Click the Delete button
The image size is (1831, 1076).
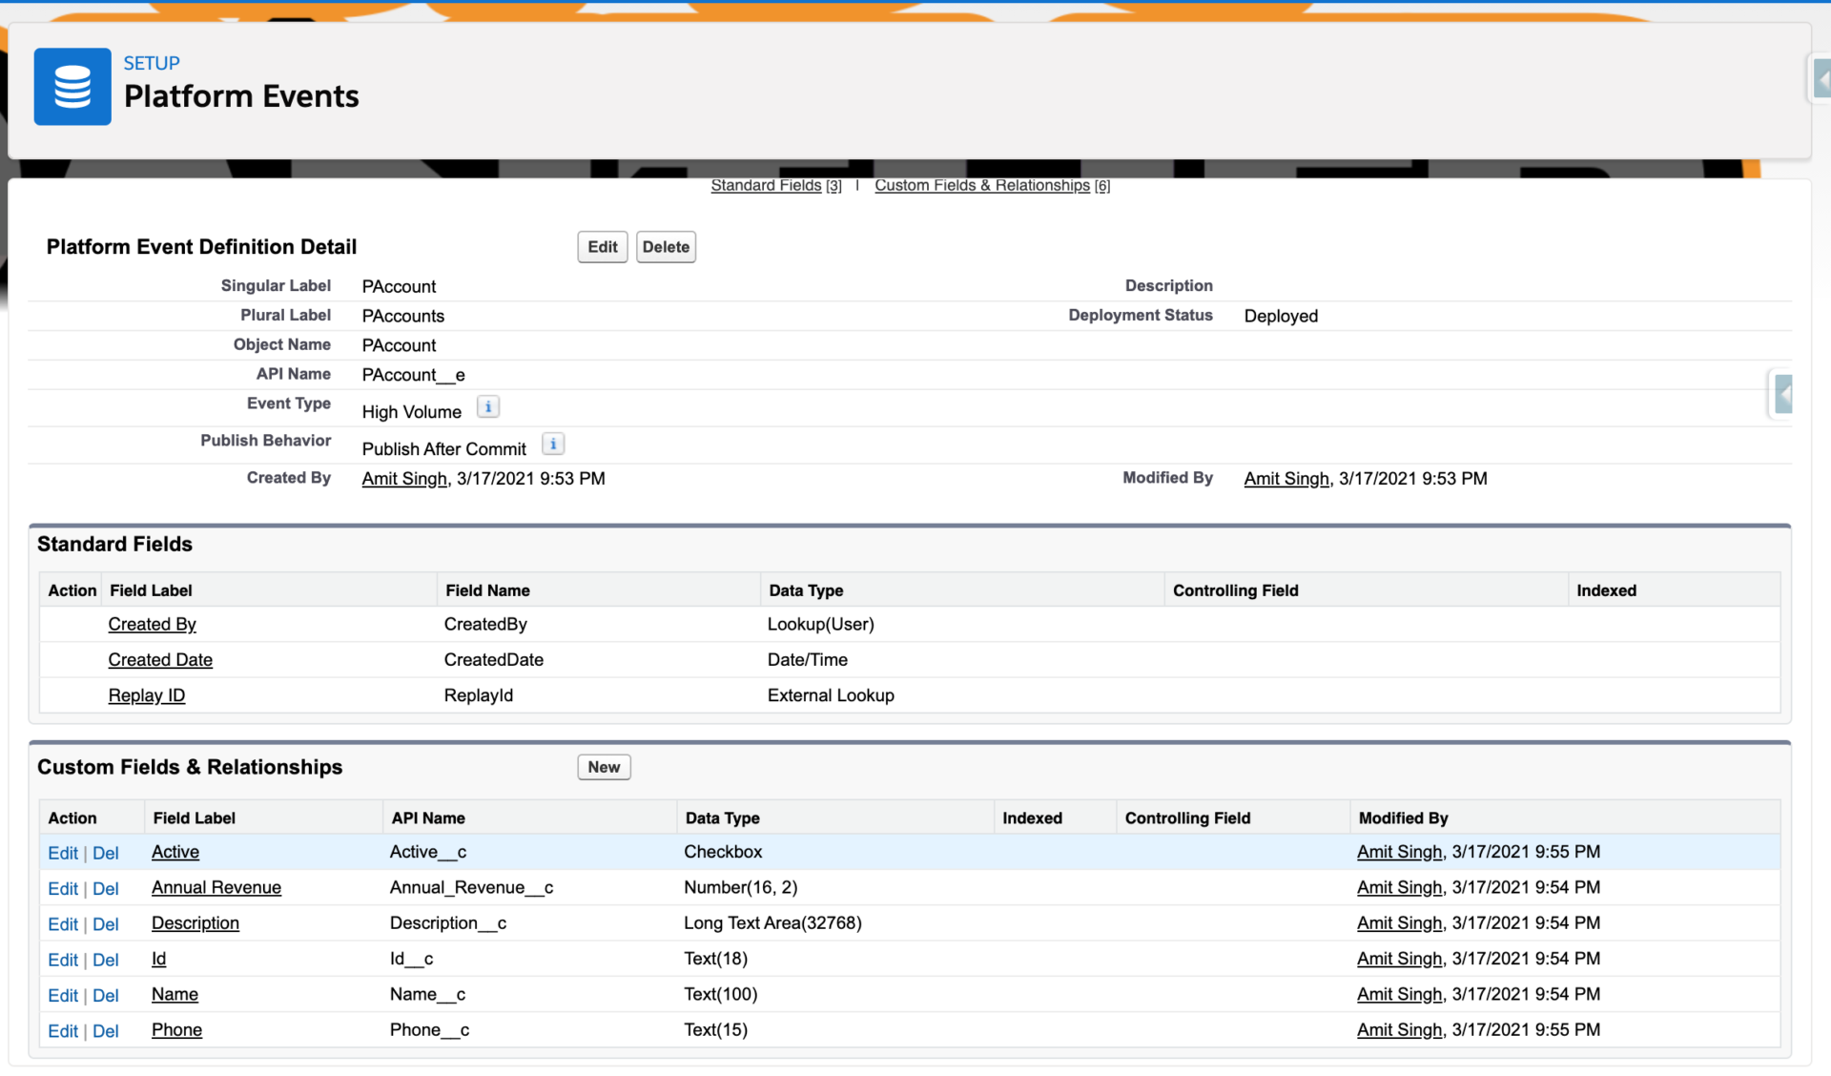pos(666,246)
